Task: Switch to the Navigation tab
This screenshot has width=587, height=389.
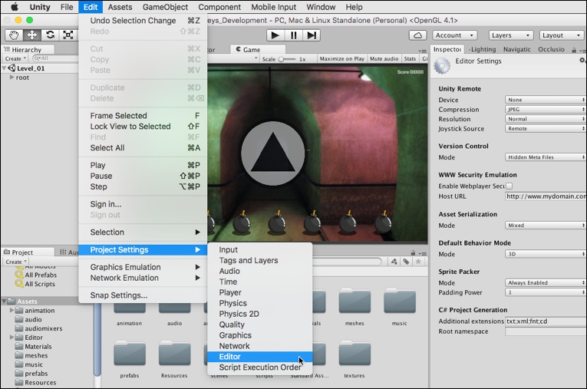Action: [x=517, y=49]
